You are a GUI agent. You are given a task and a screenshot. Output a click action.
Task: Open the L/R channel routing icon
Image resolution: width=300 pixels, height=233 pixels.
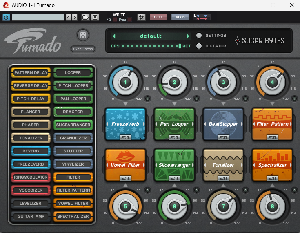click(x=202, y=17)
